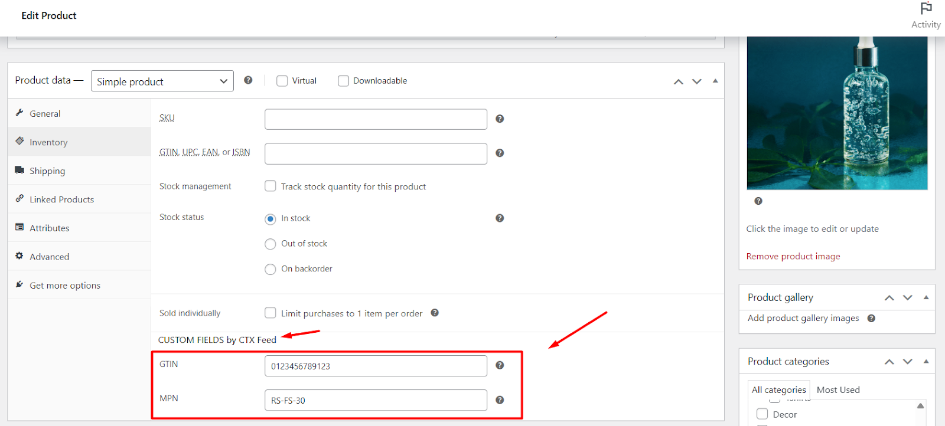The width and height of the screenshot is (945, 426).
Task: Open the Most Used categories tab
Action: click(838, 390)
